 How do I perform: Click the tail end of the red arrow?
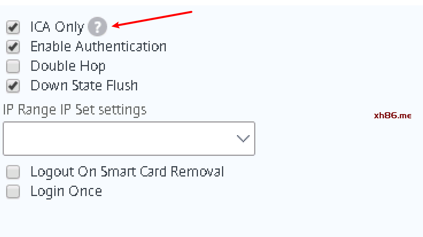point(190,12)
